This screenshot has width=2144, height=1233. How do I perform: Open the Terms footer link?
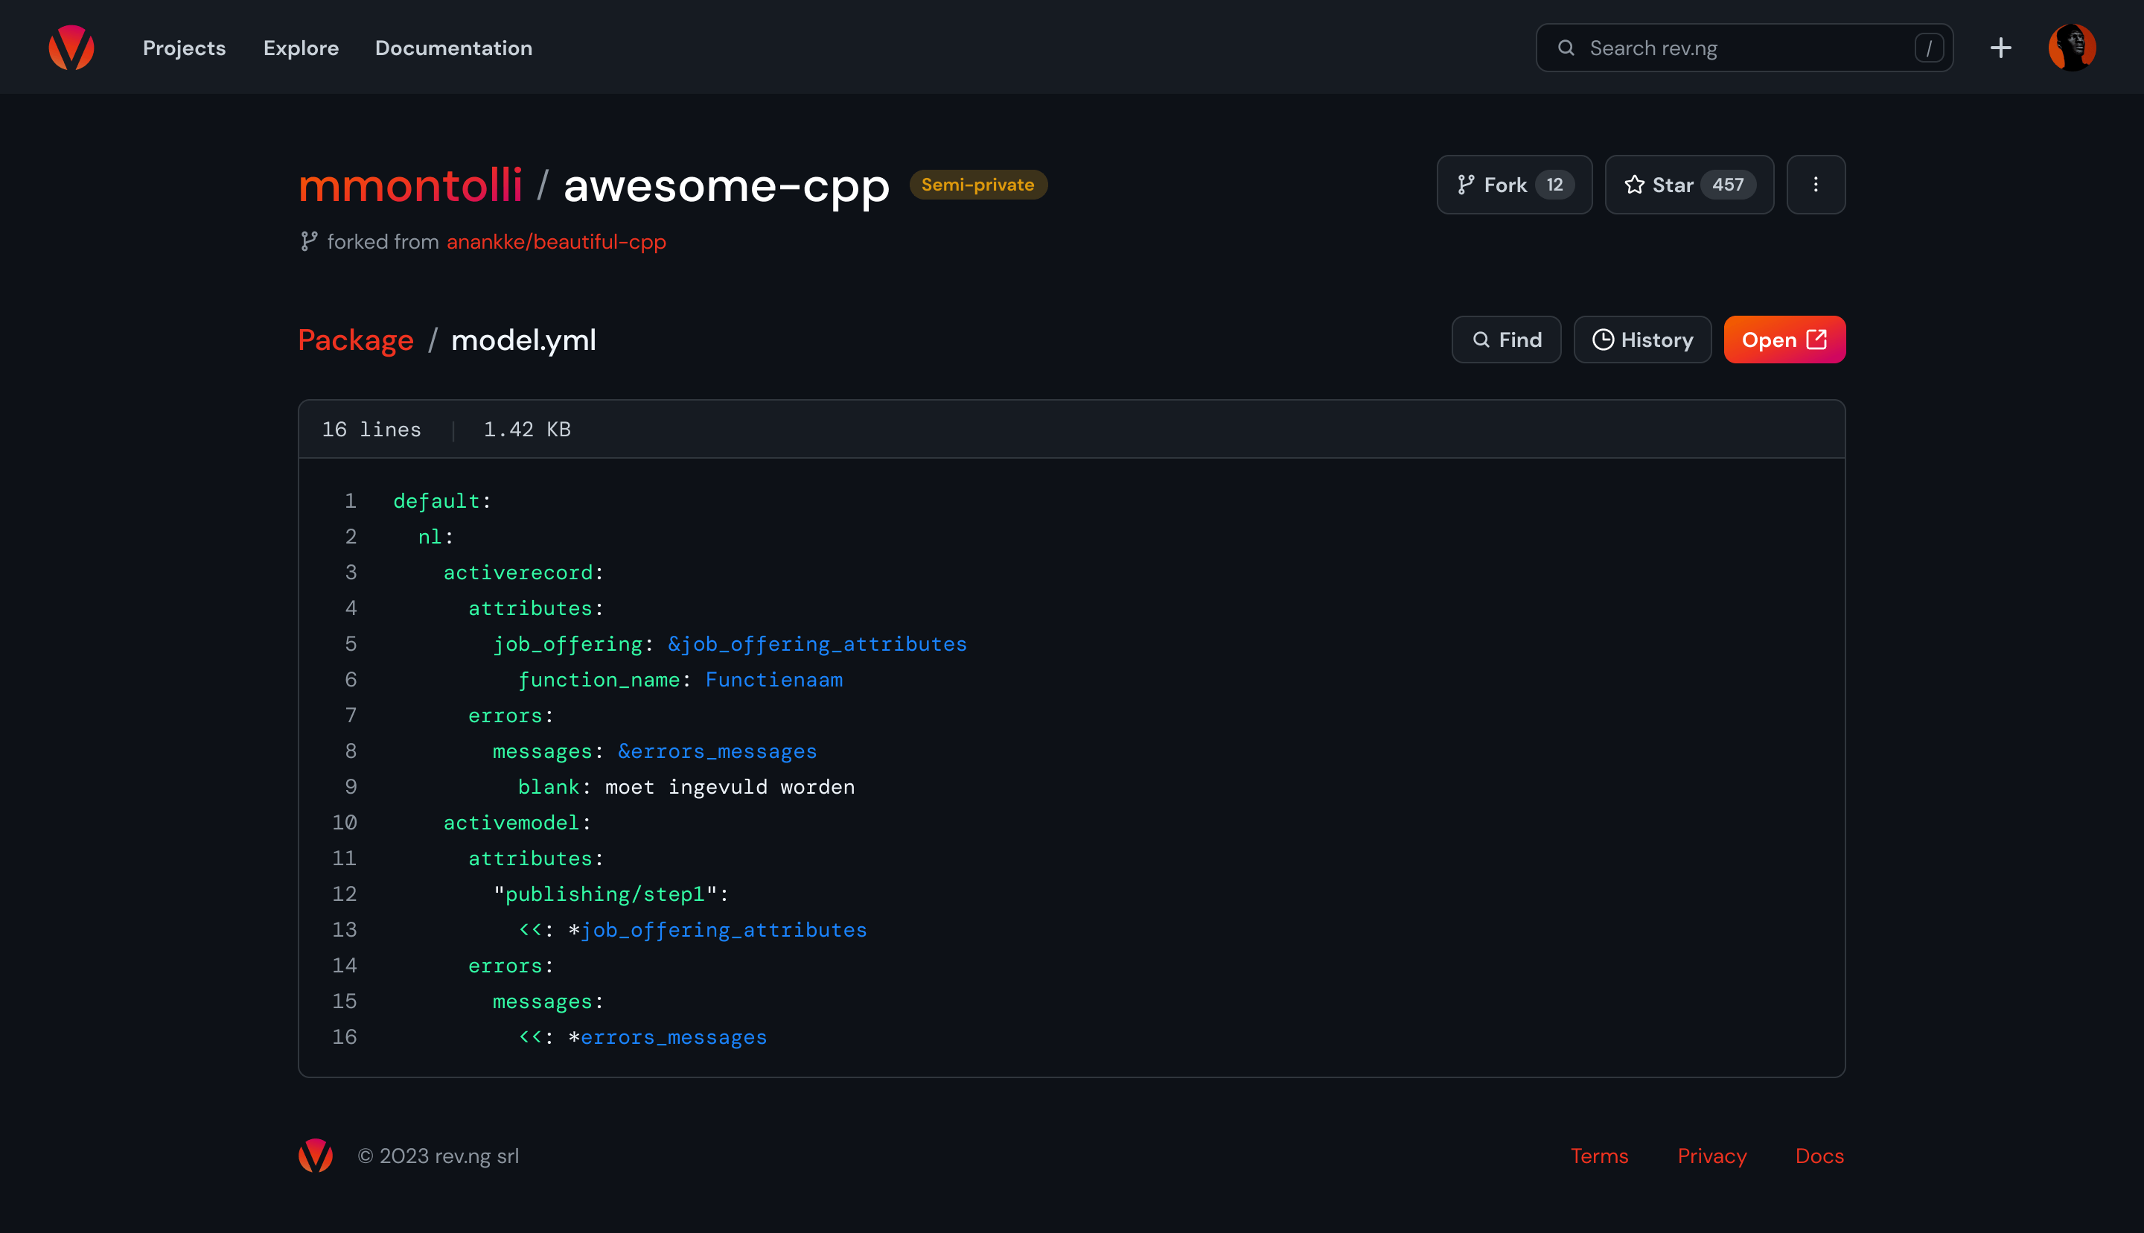click(1599, 1156)
